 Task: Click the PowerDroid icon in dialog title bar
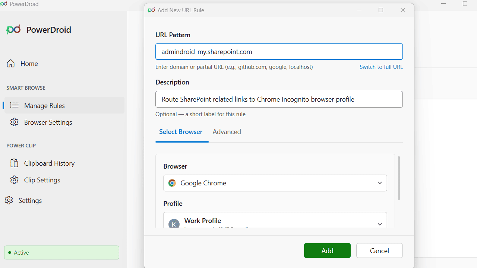click(151, 10)
